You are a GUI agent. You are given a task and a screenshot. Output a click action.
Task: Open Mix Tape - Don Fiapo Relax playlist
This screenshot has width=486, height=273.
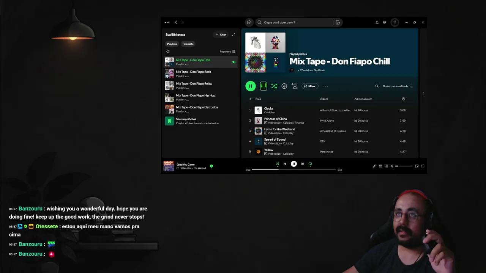pos(201,85)
